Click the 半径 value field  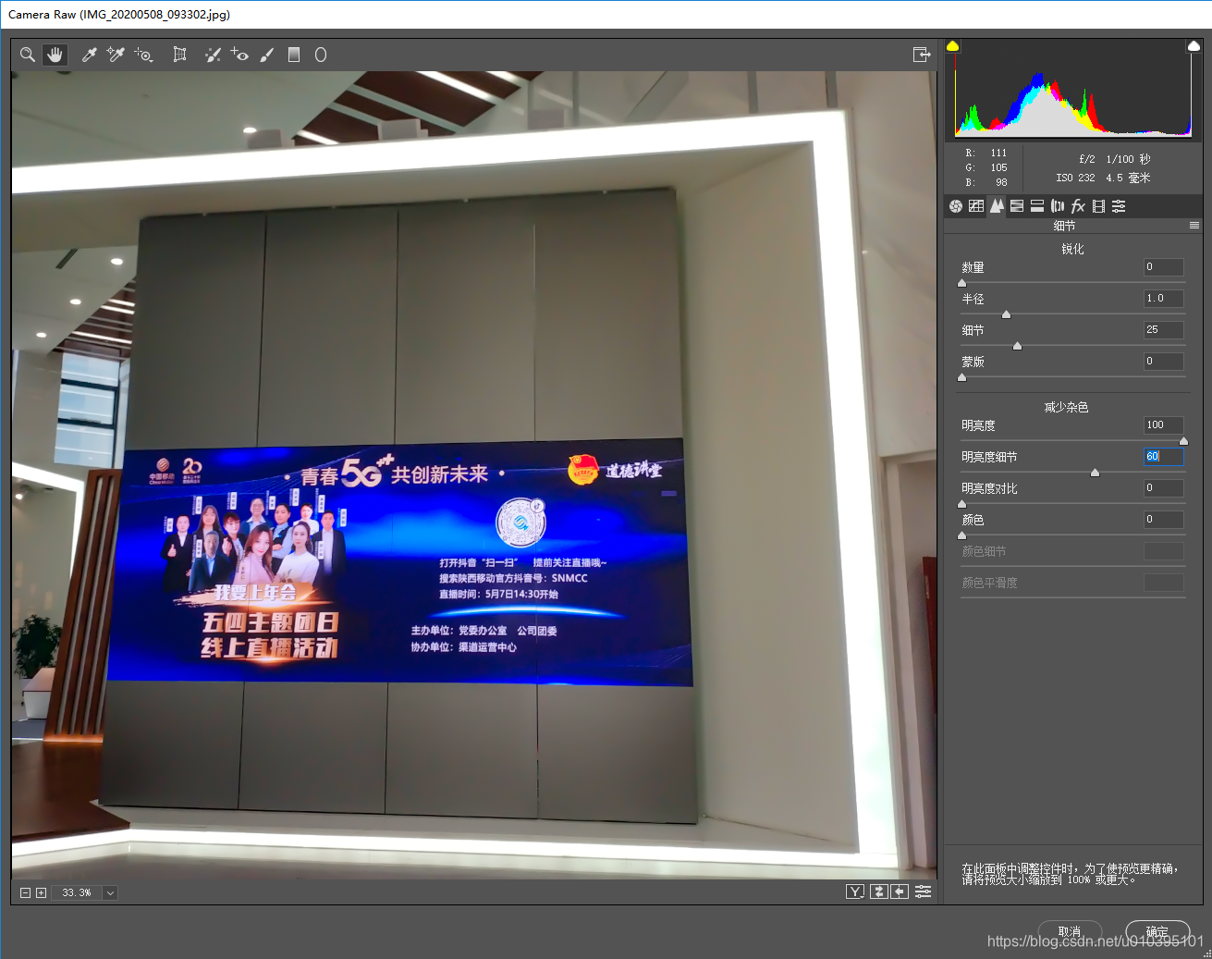tap(1163, 299)
